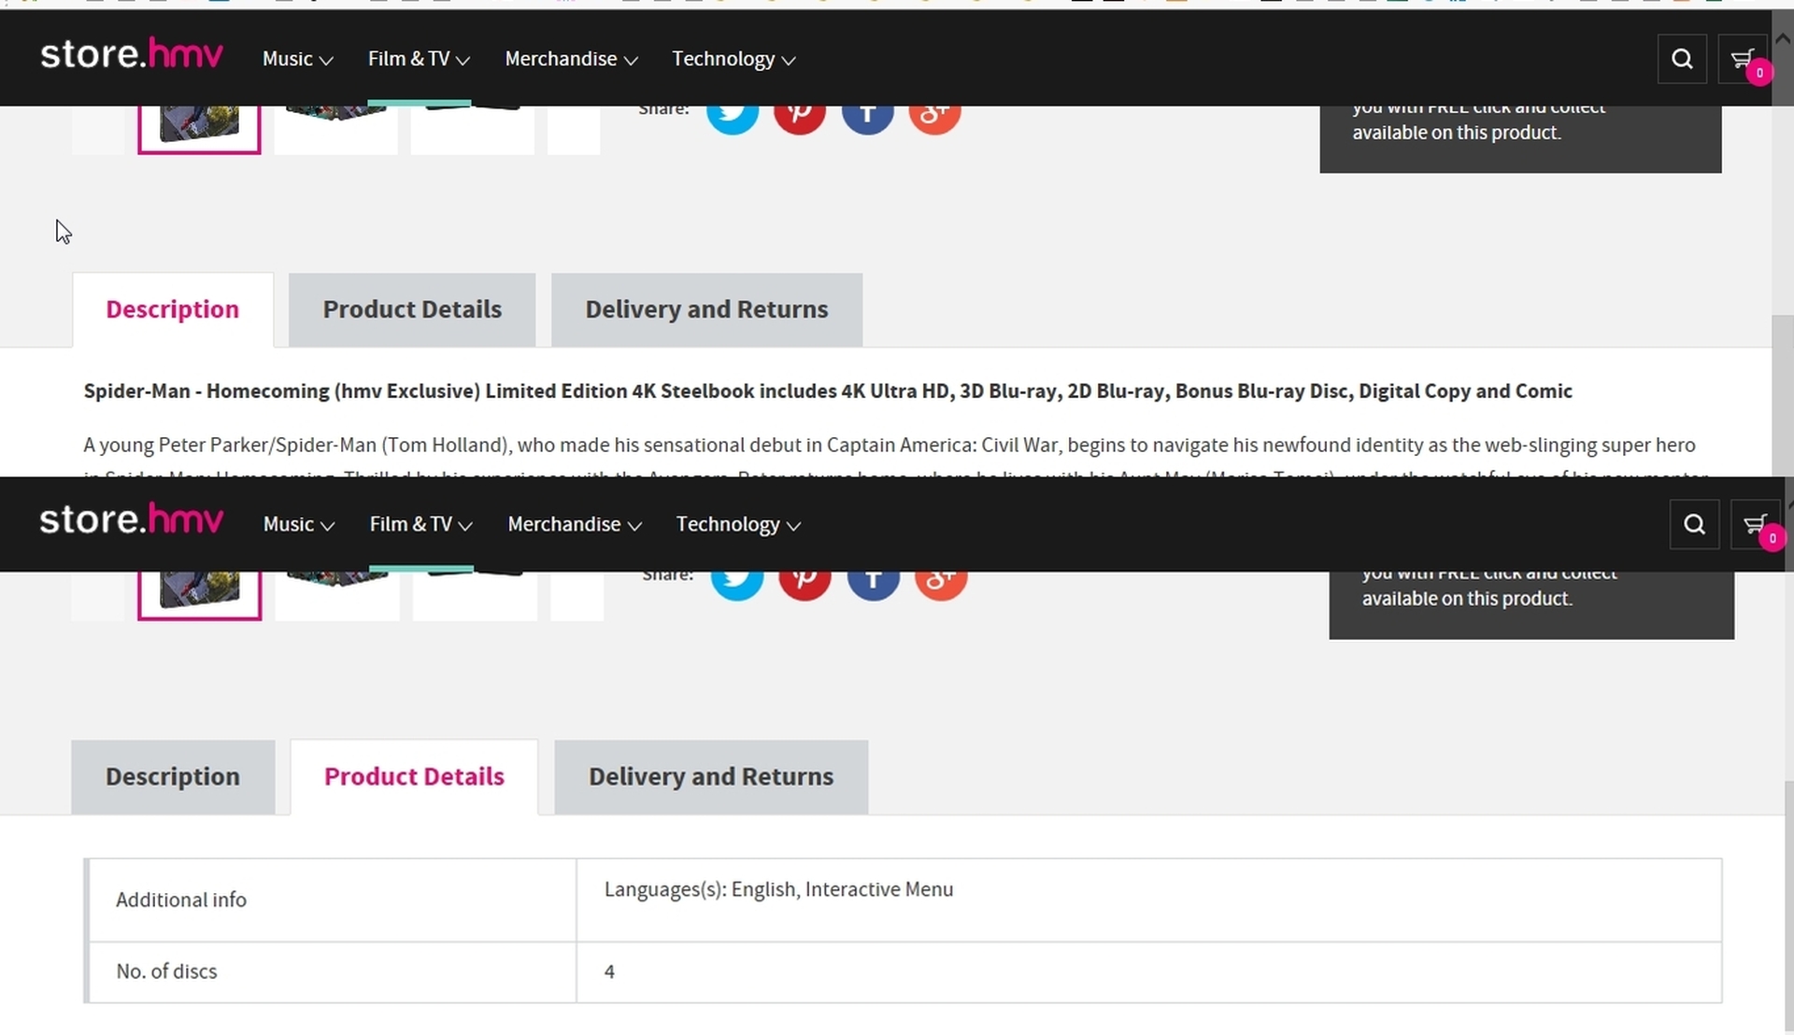
Task: Click the vertical scrollbar of the lower page
Action: tap(1788, 906)
